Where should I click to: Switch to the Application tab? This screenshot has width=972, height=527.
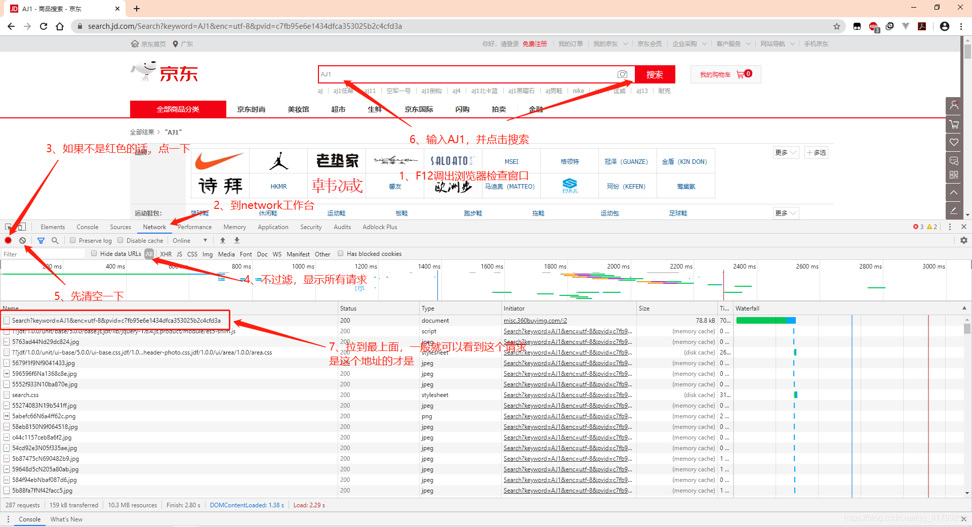point(273,227)
